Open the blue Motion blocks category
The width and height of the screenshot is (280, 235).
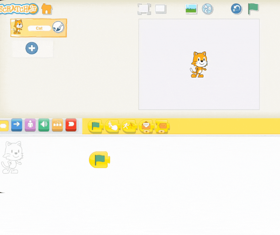[17, 125]
